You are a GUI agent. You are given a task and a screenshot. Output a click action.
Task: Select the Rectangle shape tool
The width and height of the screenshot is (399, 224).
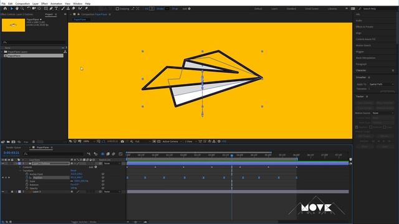tap(46, 9)
